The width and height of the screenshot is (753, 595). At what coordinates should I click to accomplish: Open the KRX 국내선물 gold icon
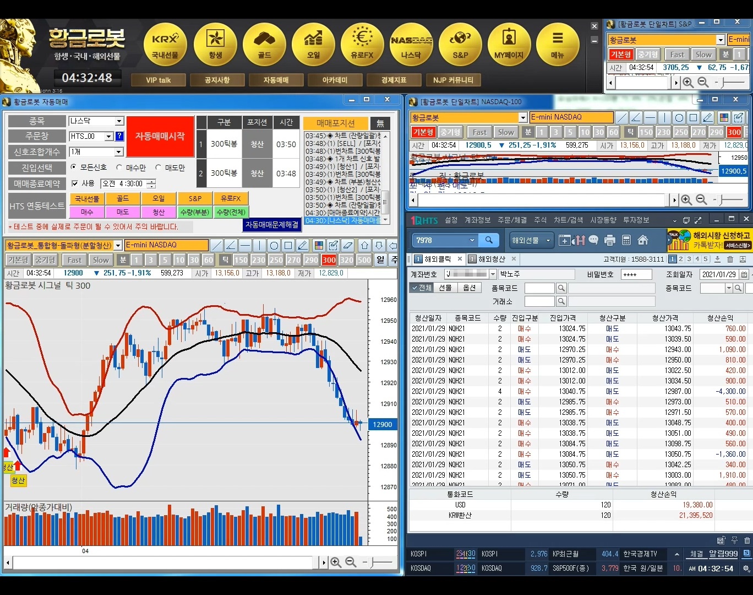click(x=165, y=44)
